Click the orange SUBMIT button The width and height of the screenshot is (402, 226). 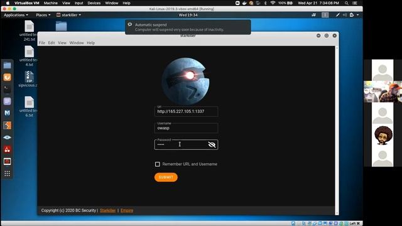point(166,177)
